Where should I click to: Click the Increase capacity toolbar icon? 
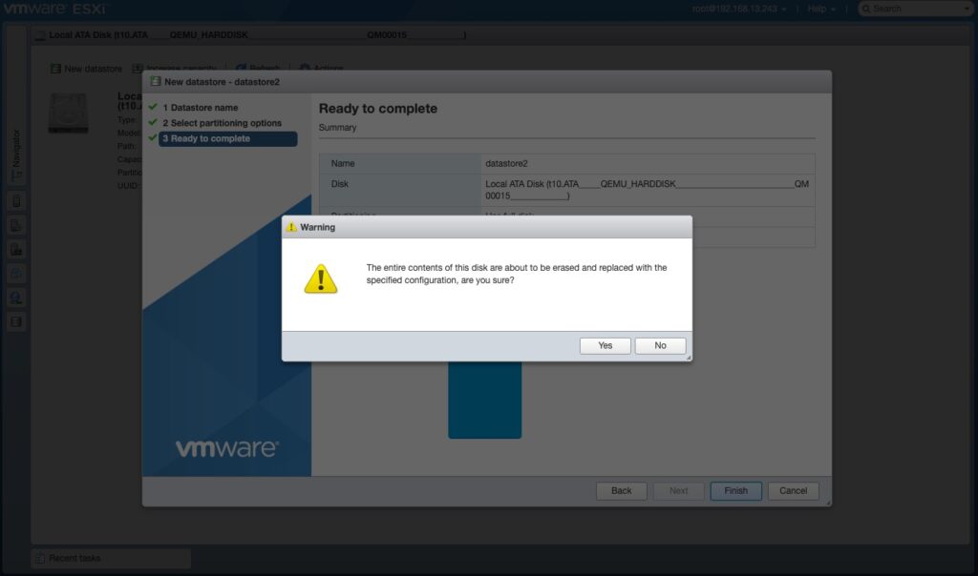click(x=138, y=69)
